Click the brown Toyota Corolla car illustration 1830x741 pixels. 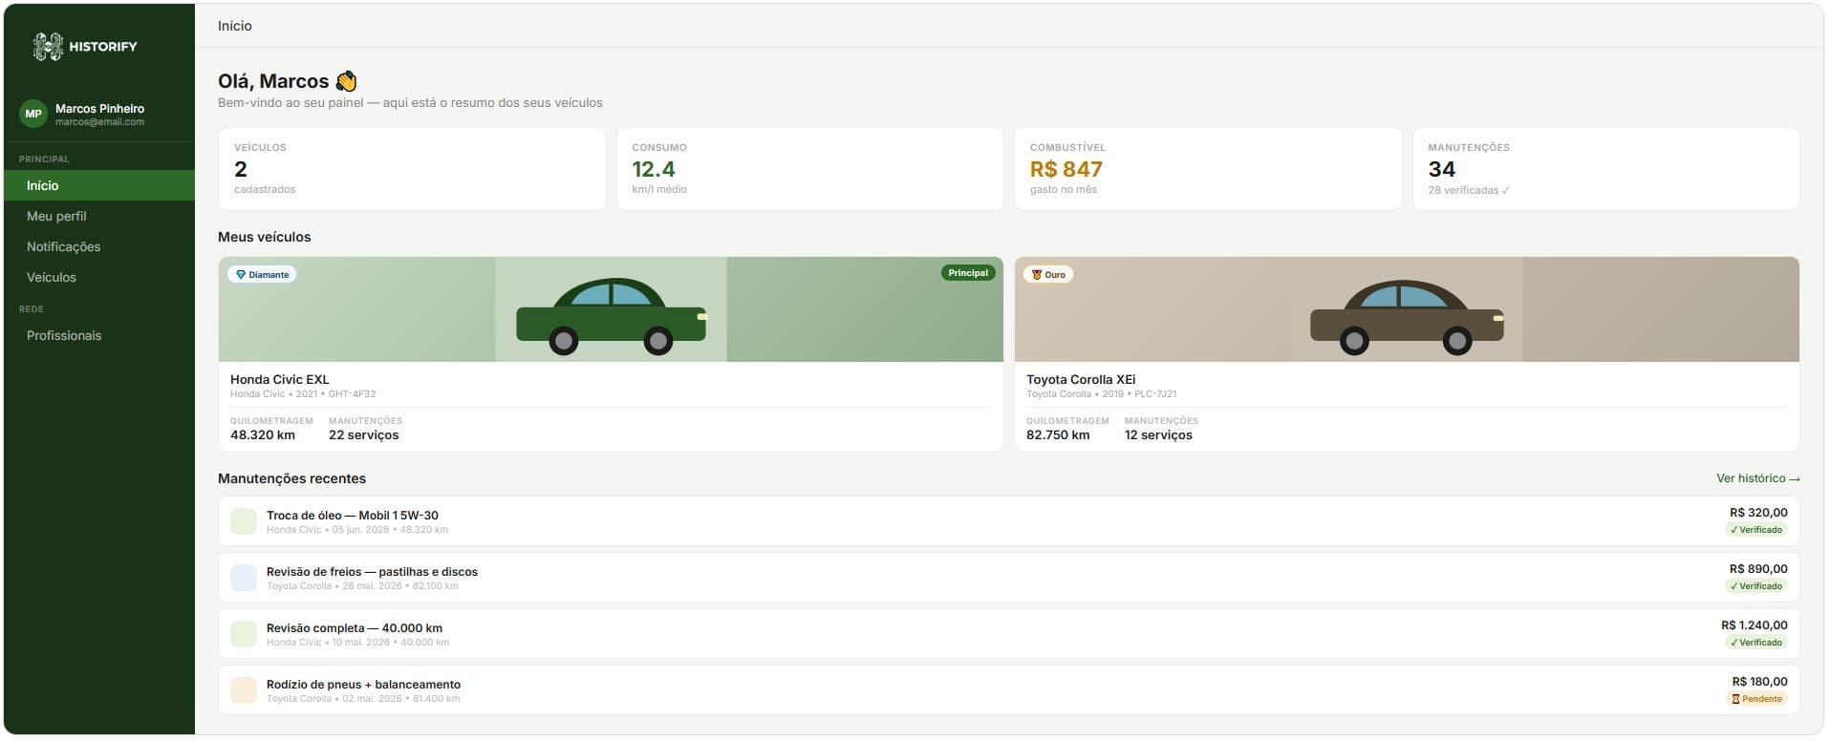1407,318
